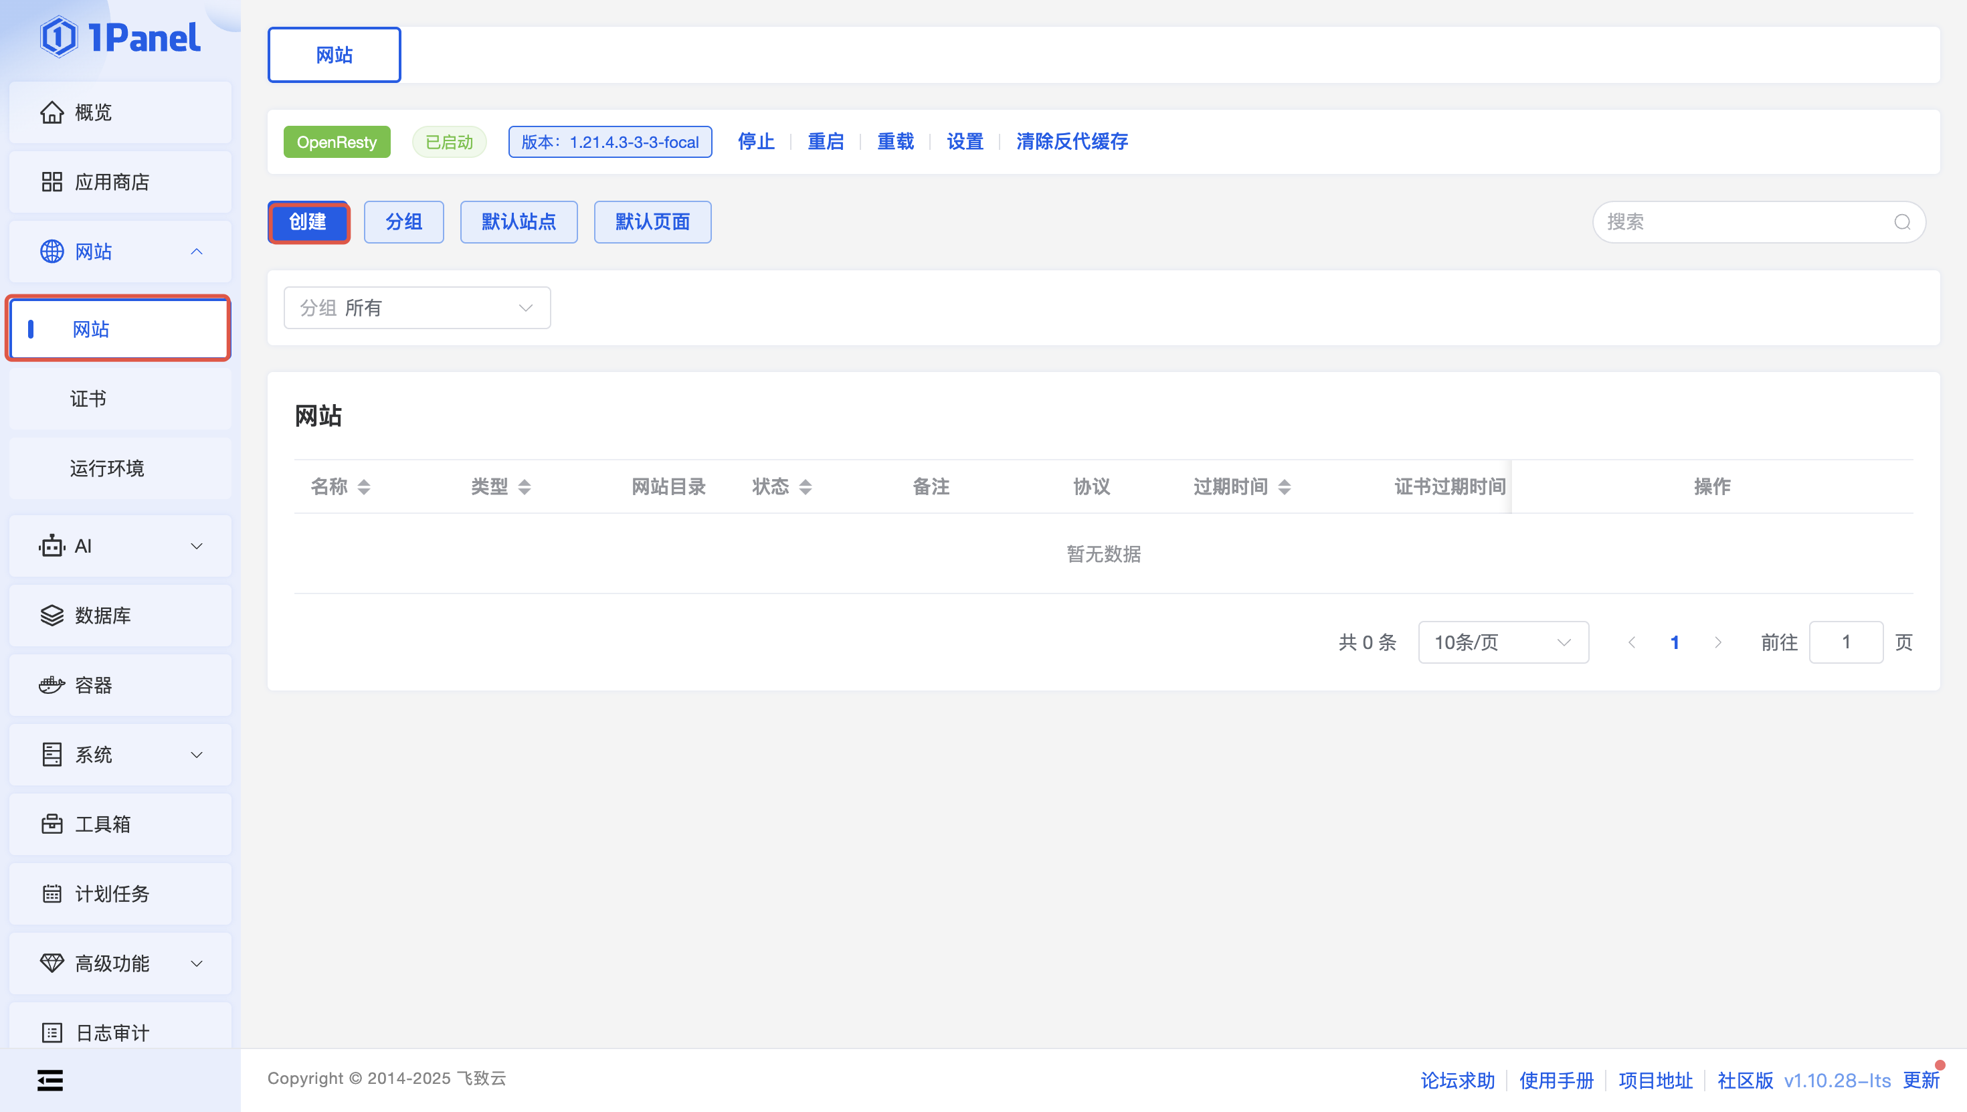This screenshot has width=1967, height=1112.
Task: Click the 暂无数据 empty table text
Action: point(1103,554)
